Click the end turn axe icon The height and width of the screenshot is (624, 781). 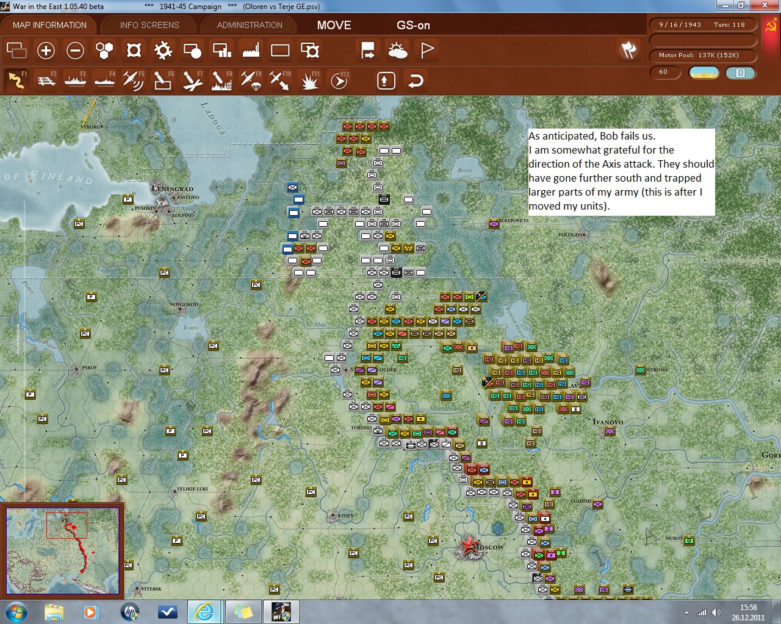[628, 50]
